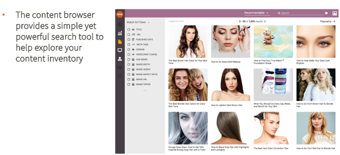
Task: Enable the TITLE filter checkbox
Action: [x=129, y=29]
